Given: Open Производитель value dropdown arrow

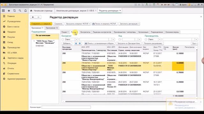Looking at the screenshot, I should [x=196, y=39].
